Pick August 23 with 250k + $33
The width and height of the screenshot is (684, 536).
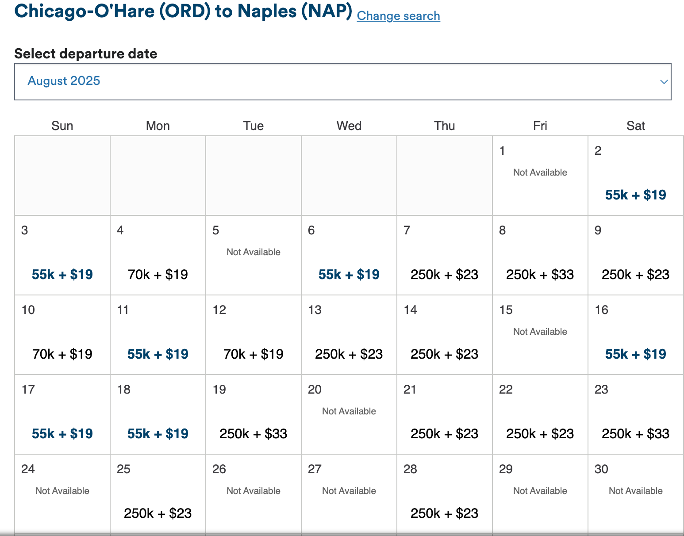635,434
